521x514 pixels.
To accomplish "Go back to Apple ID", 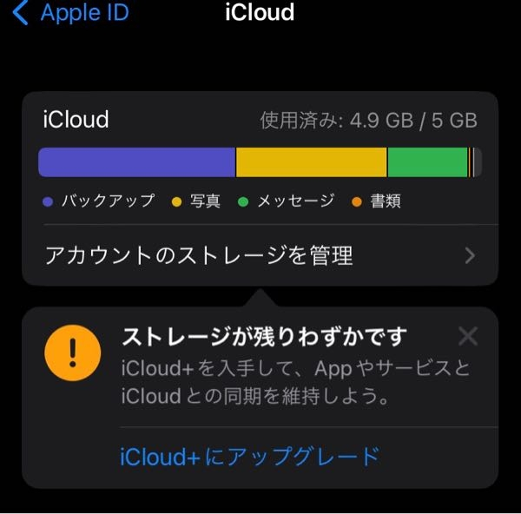I will [x=83, y=13].
